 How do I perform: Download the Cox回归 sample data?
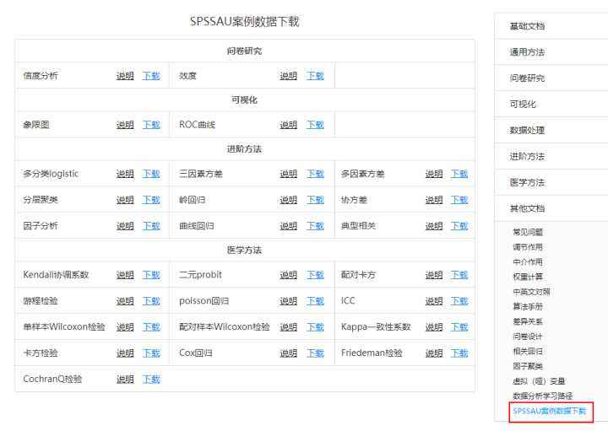coord(315,353)
